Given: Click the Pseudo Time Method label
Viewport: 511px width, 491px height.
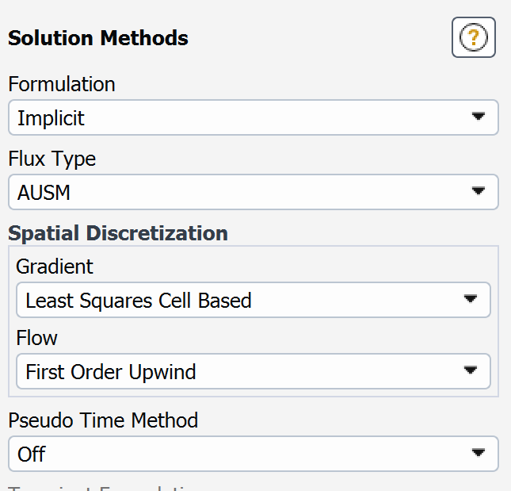Looking at the screenshot, I should click(x=103, y=420).
